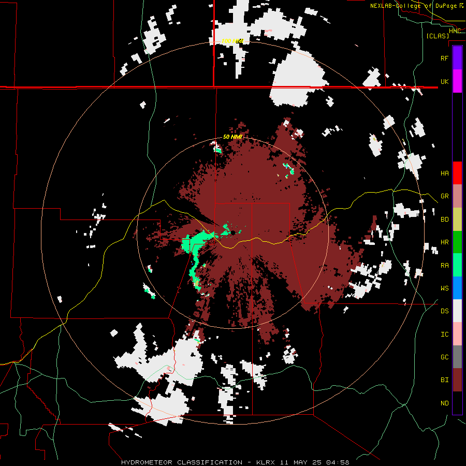Click the "GC" legend label
Image resolution: width=466 pixels, height=466 pixels.
click(x=444, y=357)
